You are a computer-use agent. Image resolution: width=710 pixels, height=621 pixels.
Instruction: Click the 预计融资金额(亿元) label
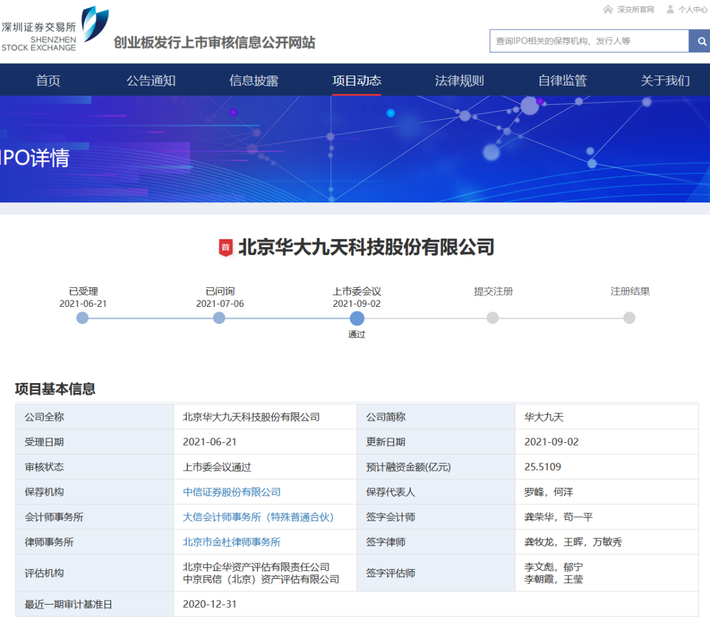click(x=408, y=467)
